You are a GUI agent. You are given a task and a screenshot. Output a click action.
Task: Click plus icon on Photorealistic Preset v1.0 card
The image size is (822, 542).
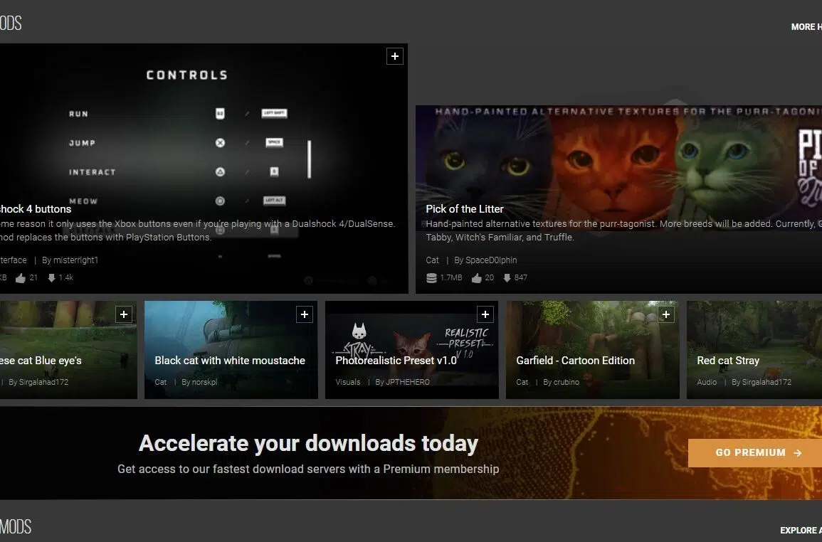pos(485,314)
